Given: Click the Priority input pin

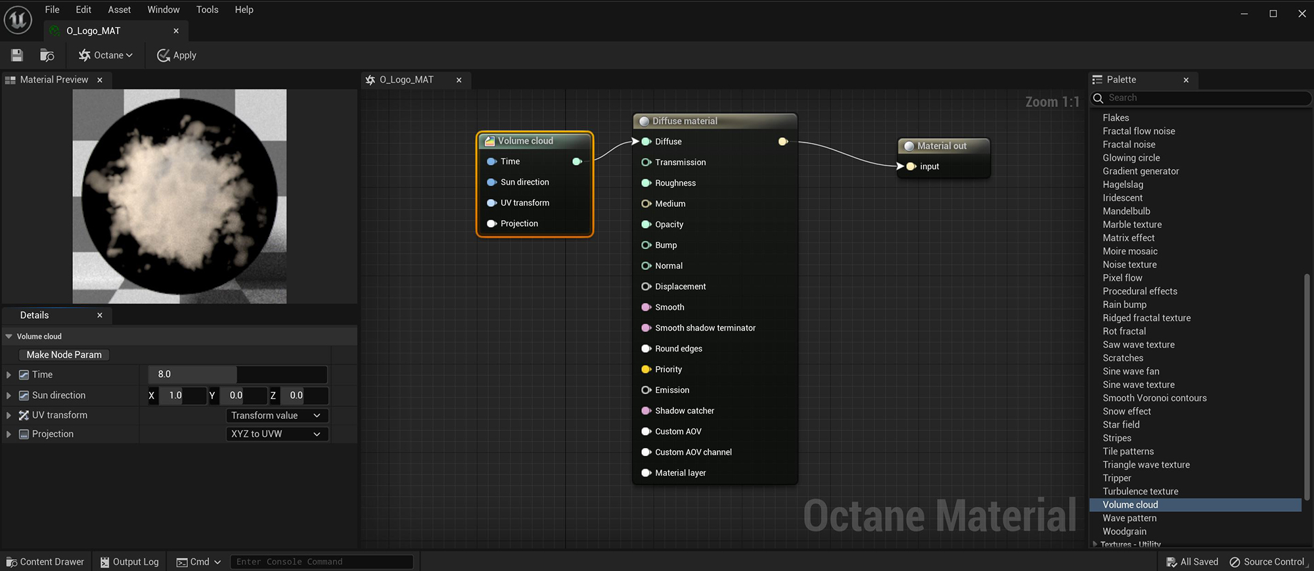Looking at the screenshot, I should coord(646,369).
